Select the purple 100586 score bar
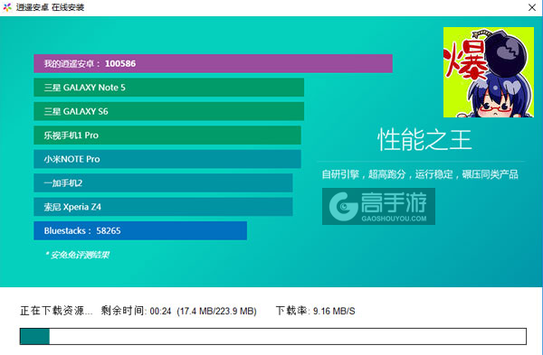 (x=213, y=63)
